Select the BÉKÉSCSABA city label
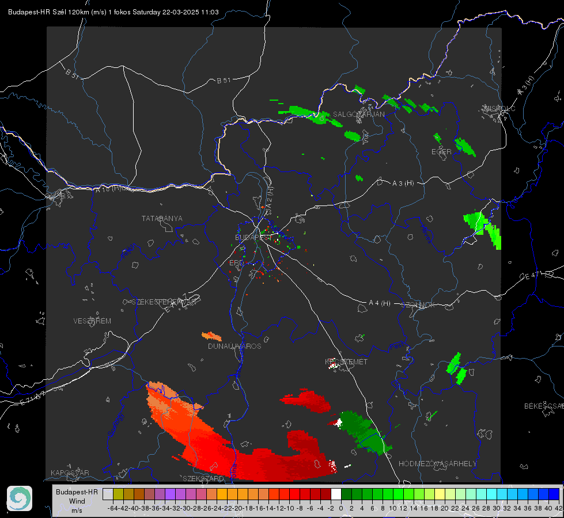This screenshot has width=564, height=518. point(544,406)
